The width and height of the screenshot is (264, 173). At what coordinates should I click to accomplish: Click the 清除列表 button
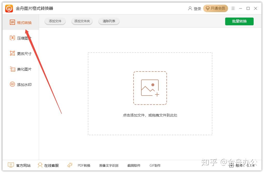[x=109, y=21]
